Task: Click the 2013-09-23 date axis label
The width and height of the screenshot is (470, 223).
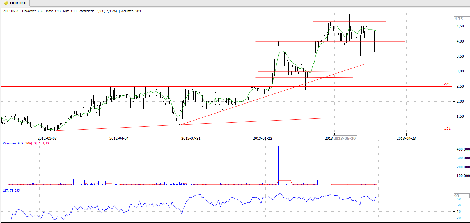Action: pos(406,138)
